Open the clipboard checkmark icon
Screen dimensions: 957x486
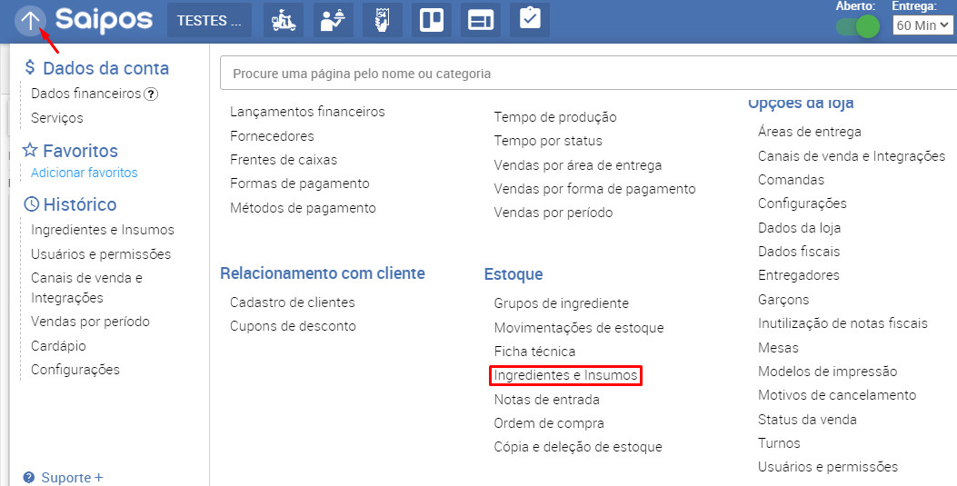(x=529, y=20)
